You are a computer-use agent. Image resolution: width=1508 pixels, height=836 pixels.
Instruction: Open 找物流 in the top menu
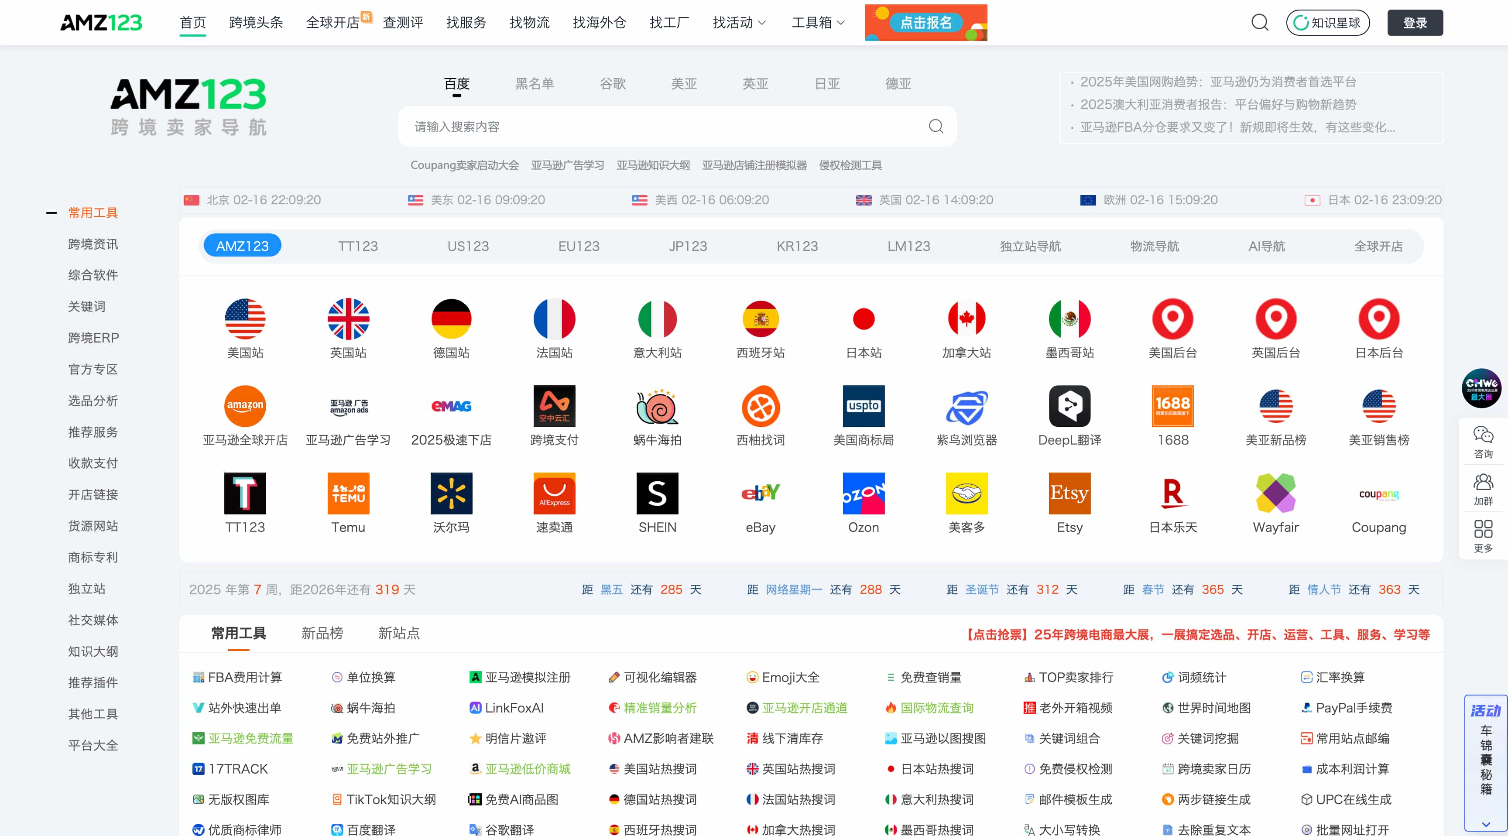(529, 23)
